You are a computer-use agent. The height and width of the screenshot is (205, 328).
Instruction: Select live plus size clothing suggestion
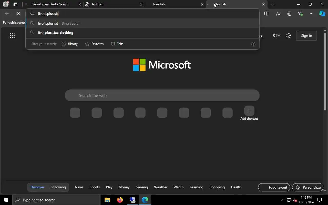click(x=142, y=33)
